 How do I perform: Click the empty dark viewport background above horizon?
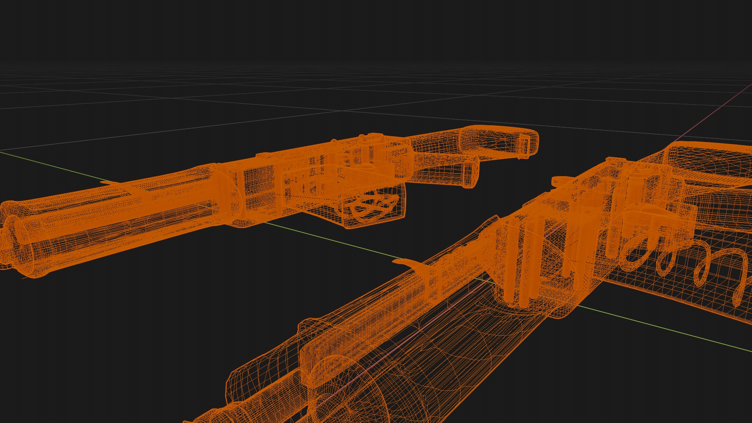[x=376, y=31]
